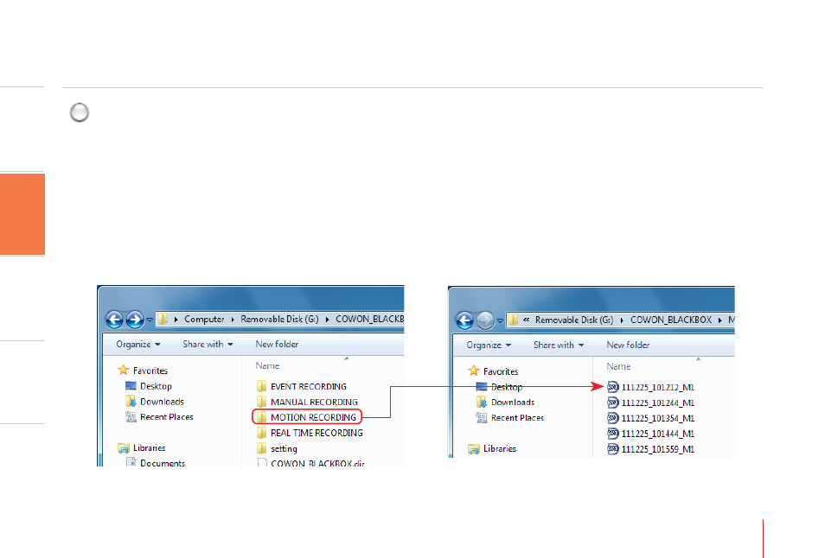
Task: Select video file icon 111225_101212_M1
Action: click(612, 387)
